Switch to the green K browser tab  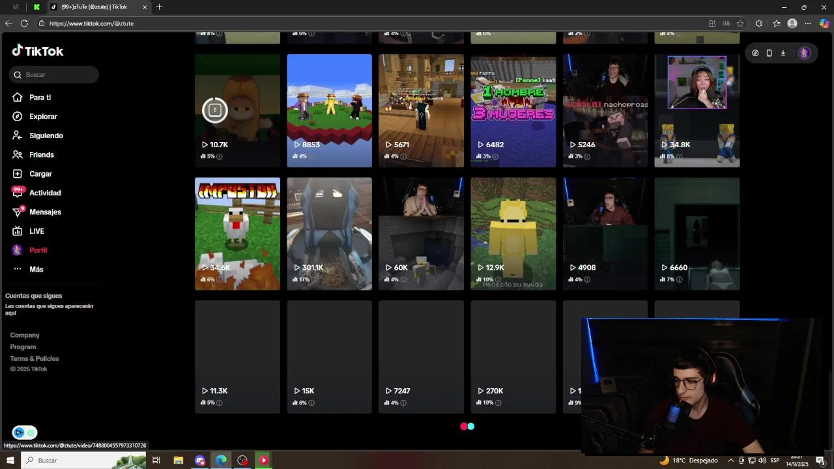[x=36, y=7]
